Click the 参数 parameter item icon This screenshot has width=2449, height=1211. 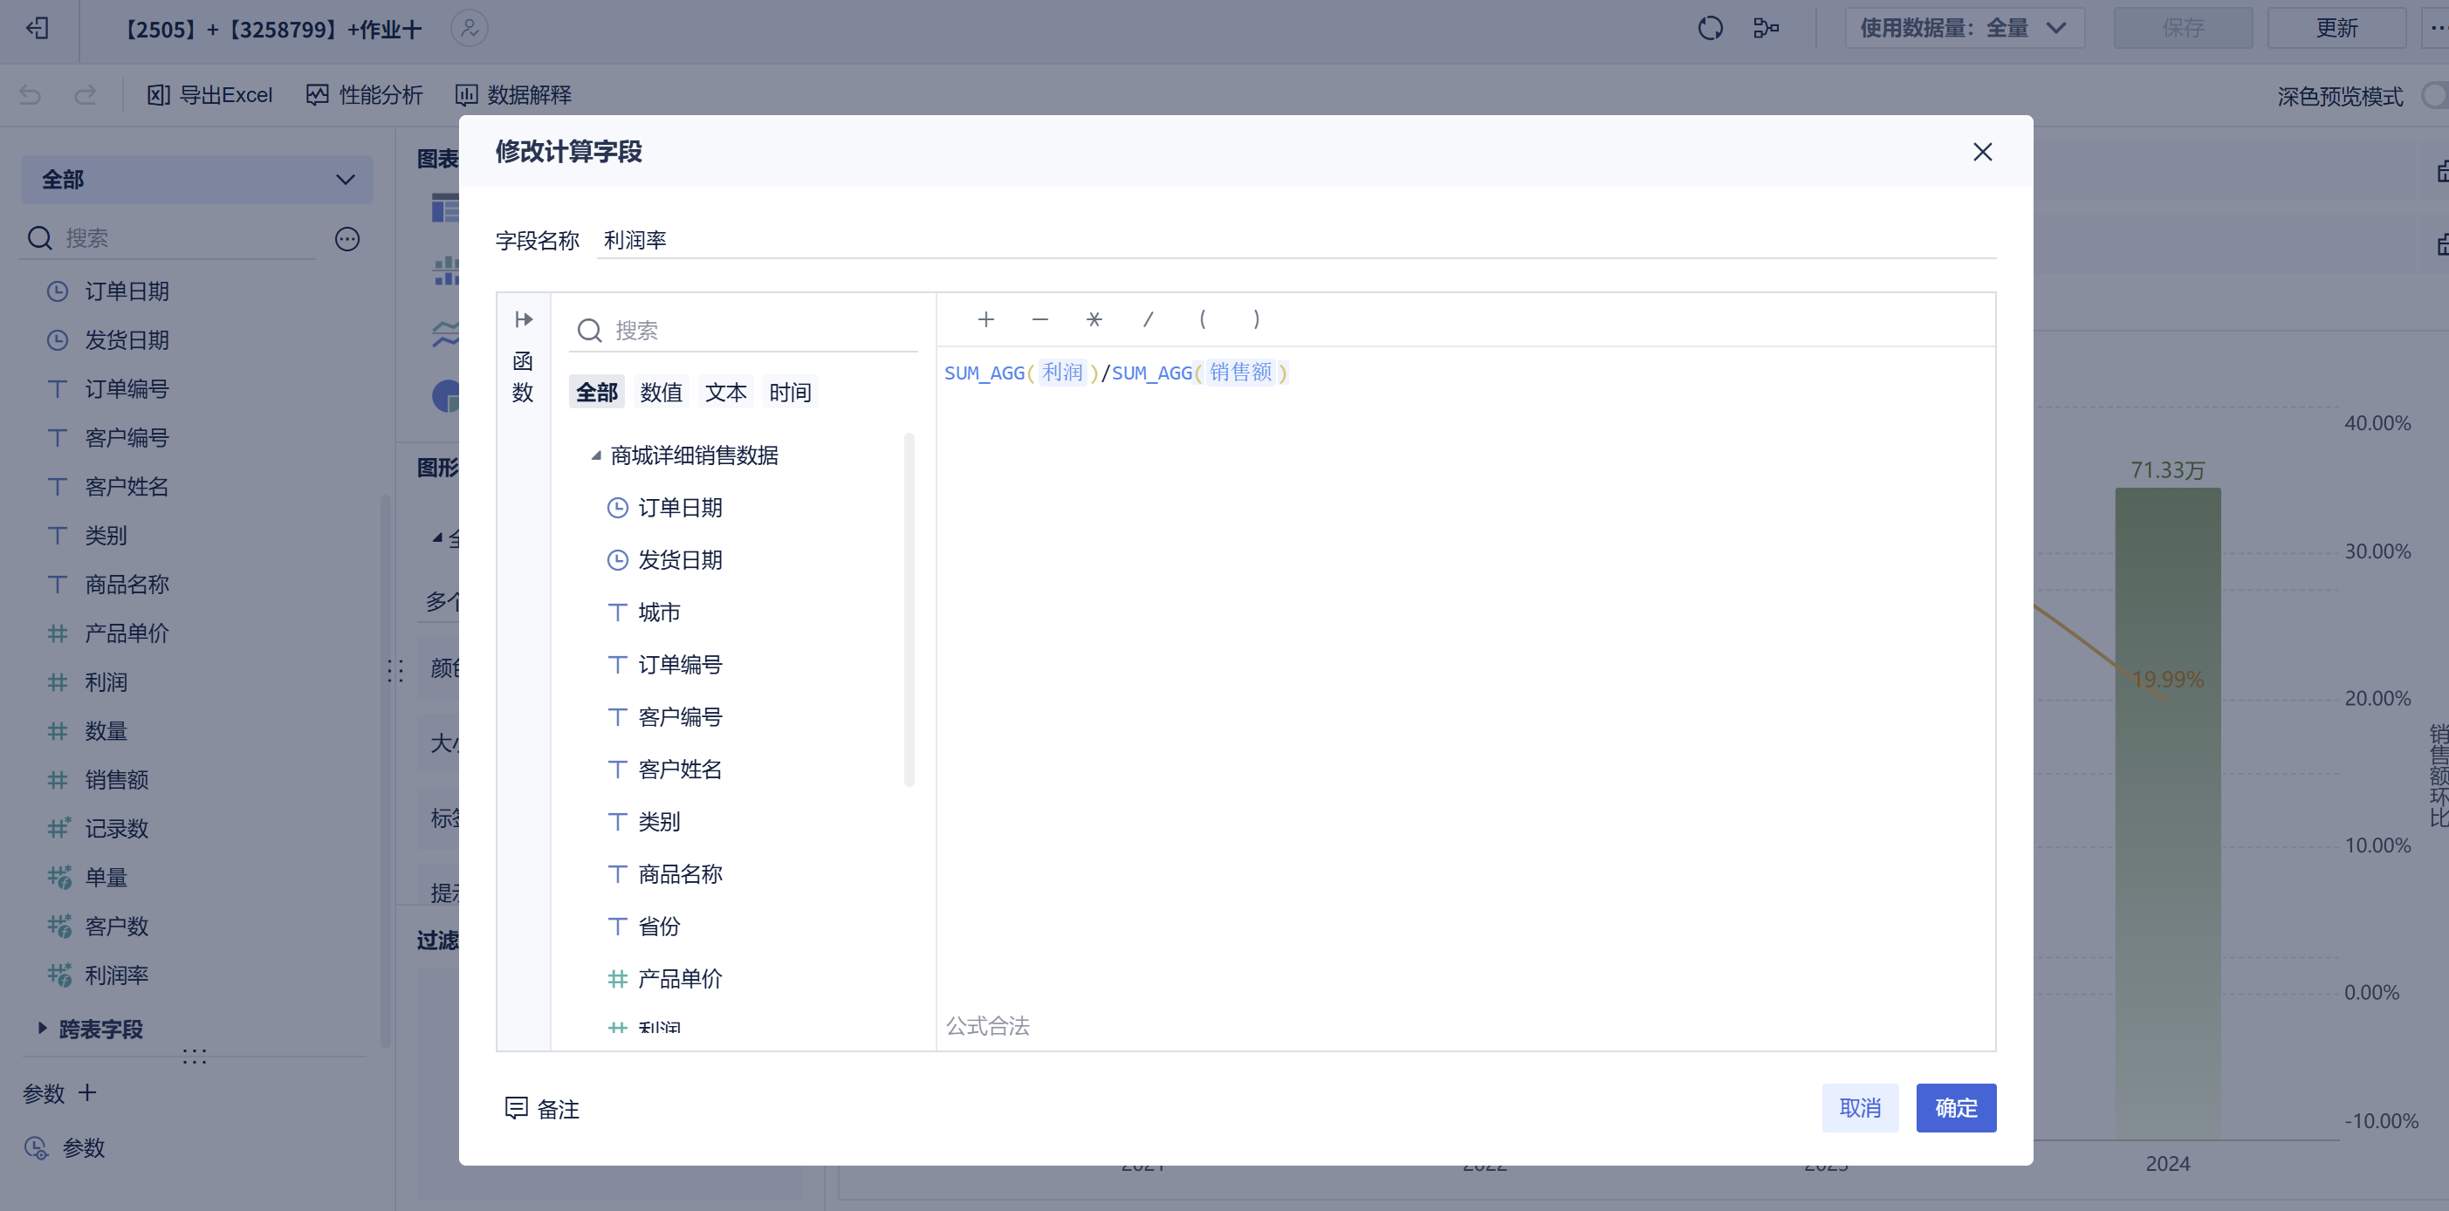tap(36, 1147)
